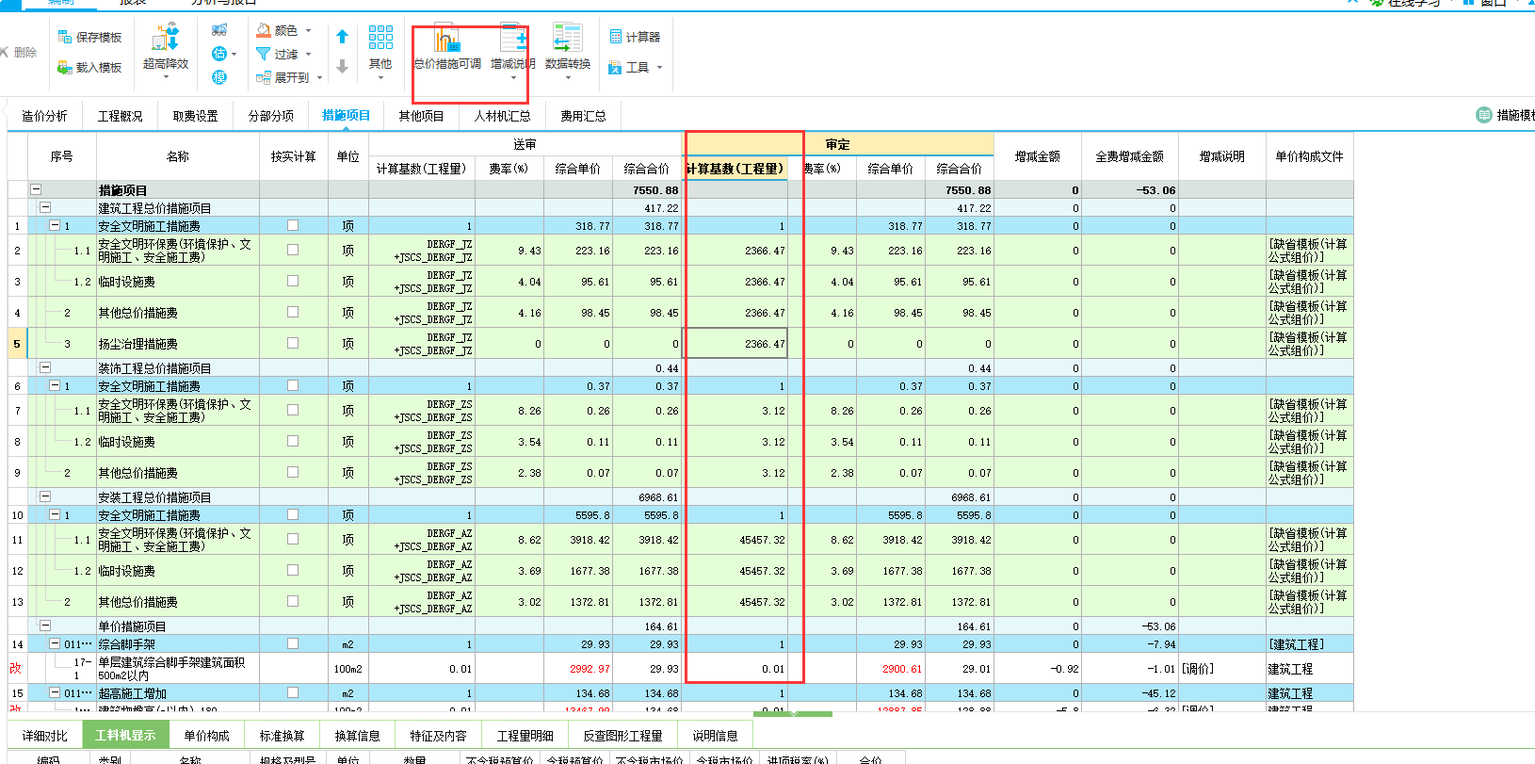Click the 载入模板 load template icon

[x=65, y=67]
